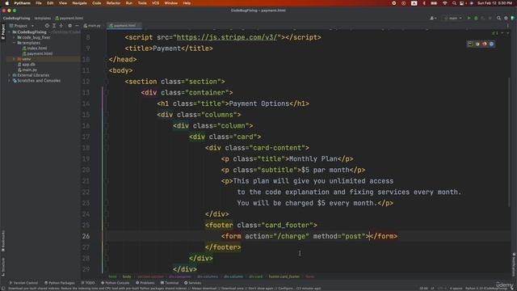
Task: Toggle the Structure side tool tab
Action: coord(3,267)
